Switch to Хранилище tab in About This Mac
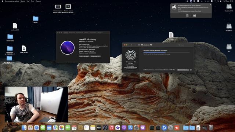This screenshot has height=132, width=235. point(79,33)
